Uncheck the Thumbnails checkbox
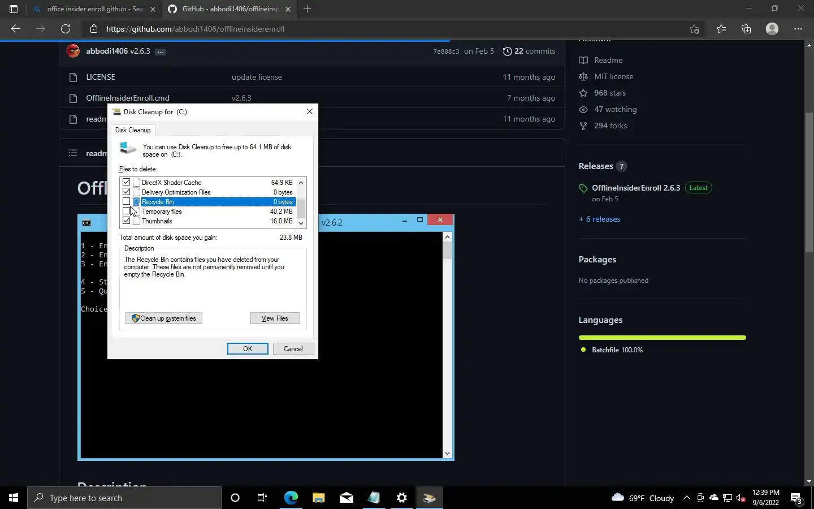 pos(127,221)
